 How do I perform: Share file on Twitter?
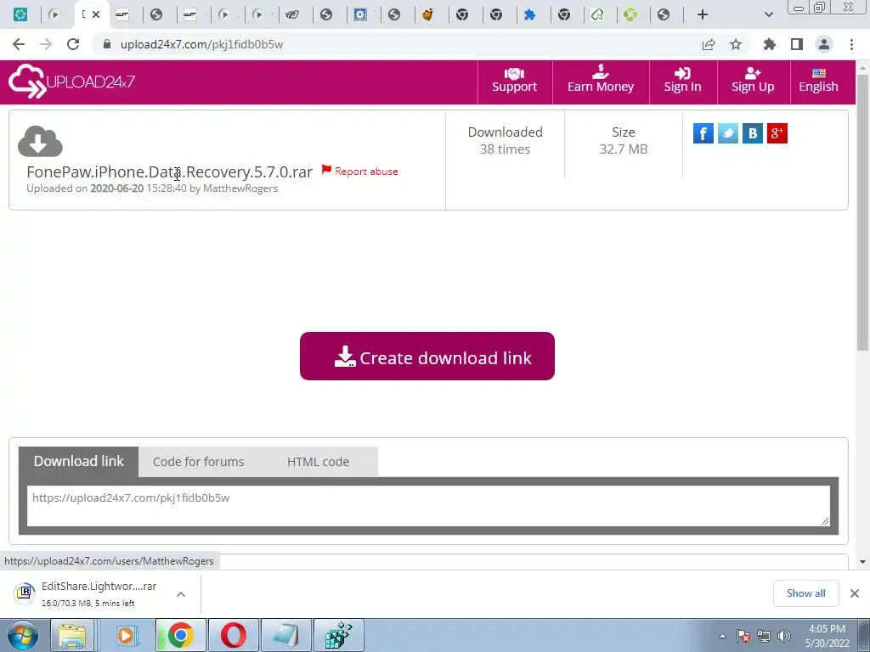tap(728, 133)
